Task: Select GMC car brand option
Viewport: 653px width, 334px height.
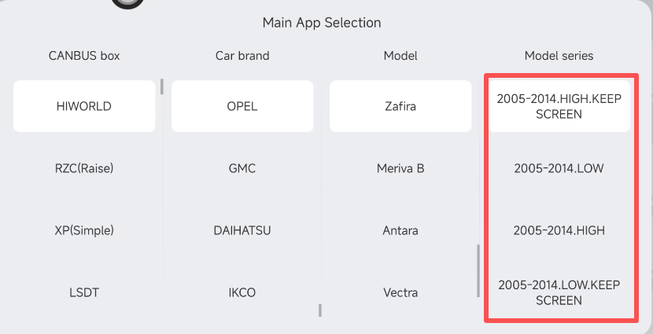Action: click(x=242, y=168)
